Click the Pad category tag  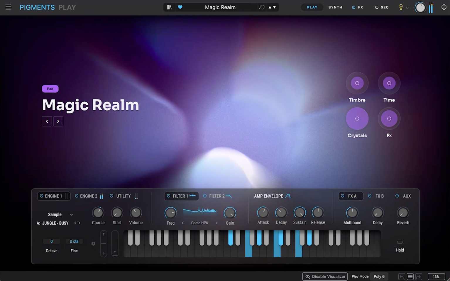[x=50, y=89]
